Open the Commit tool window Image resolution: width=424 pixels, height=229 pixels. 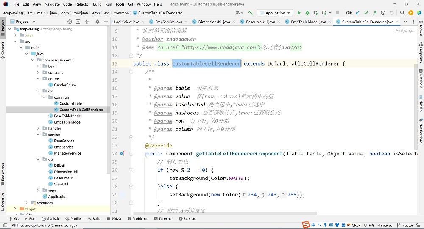[x=3, y=50]
